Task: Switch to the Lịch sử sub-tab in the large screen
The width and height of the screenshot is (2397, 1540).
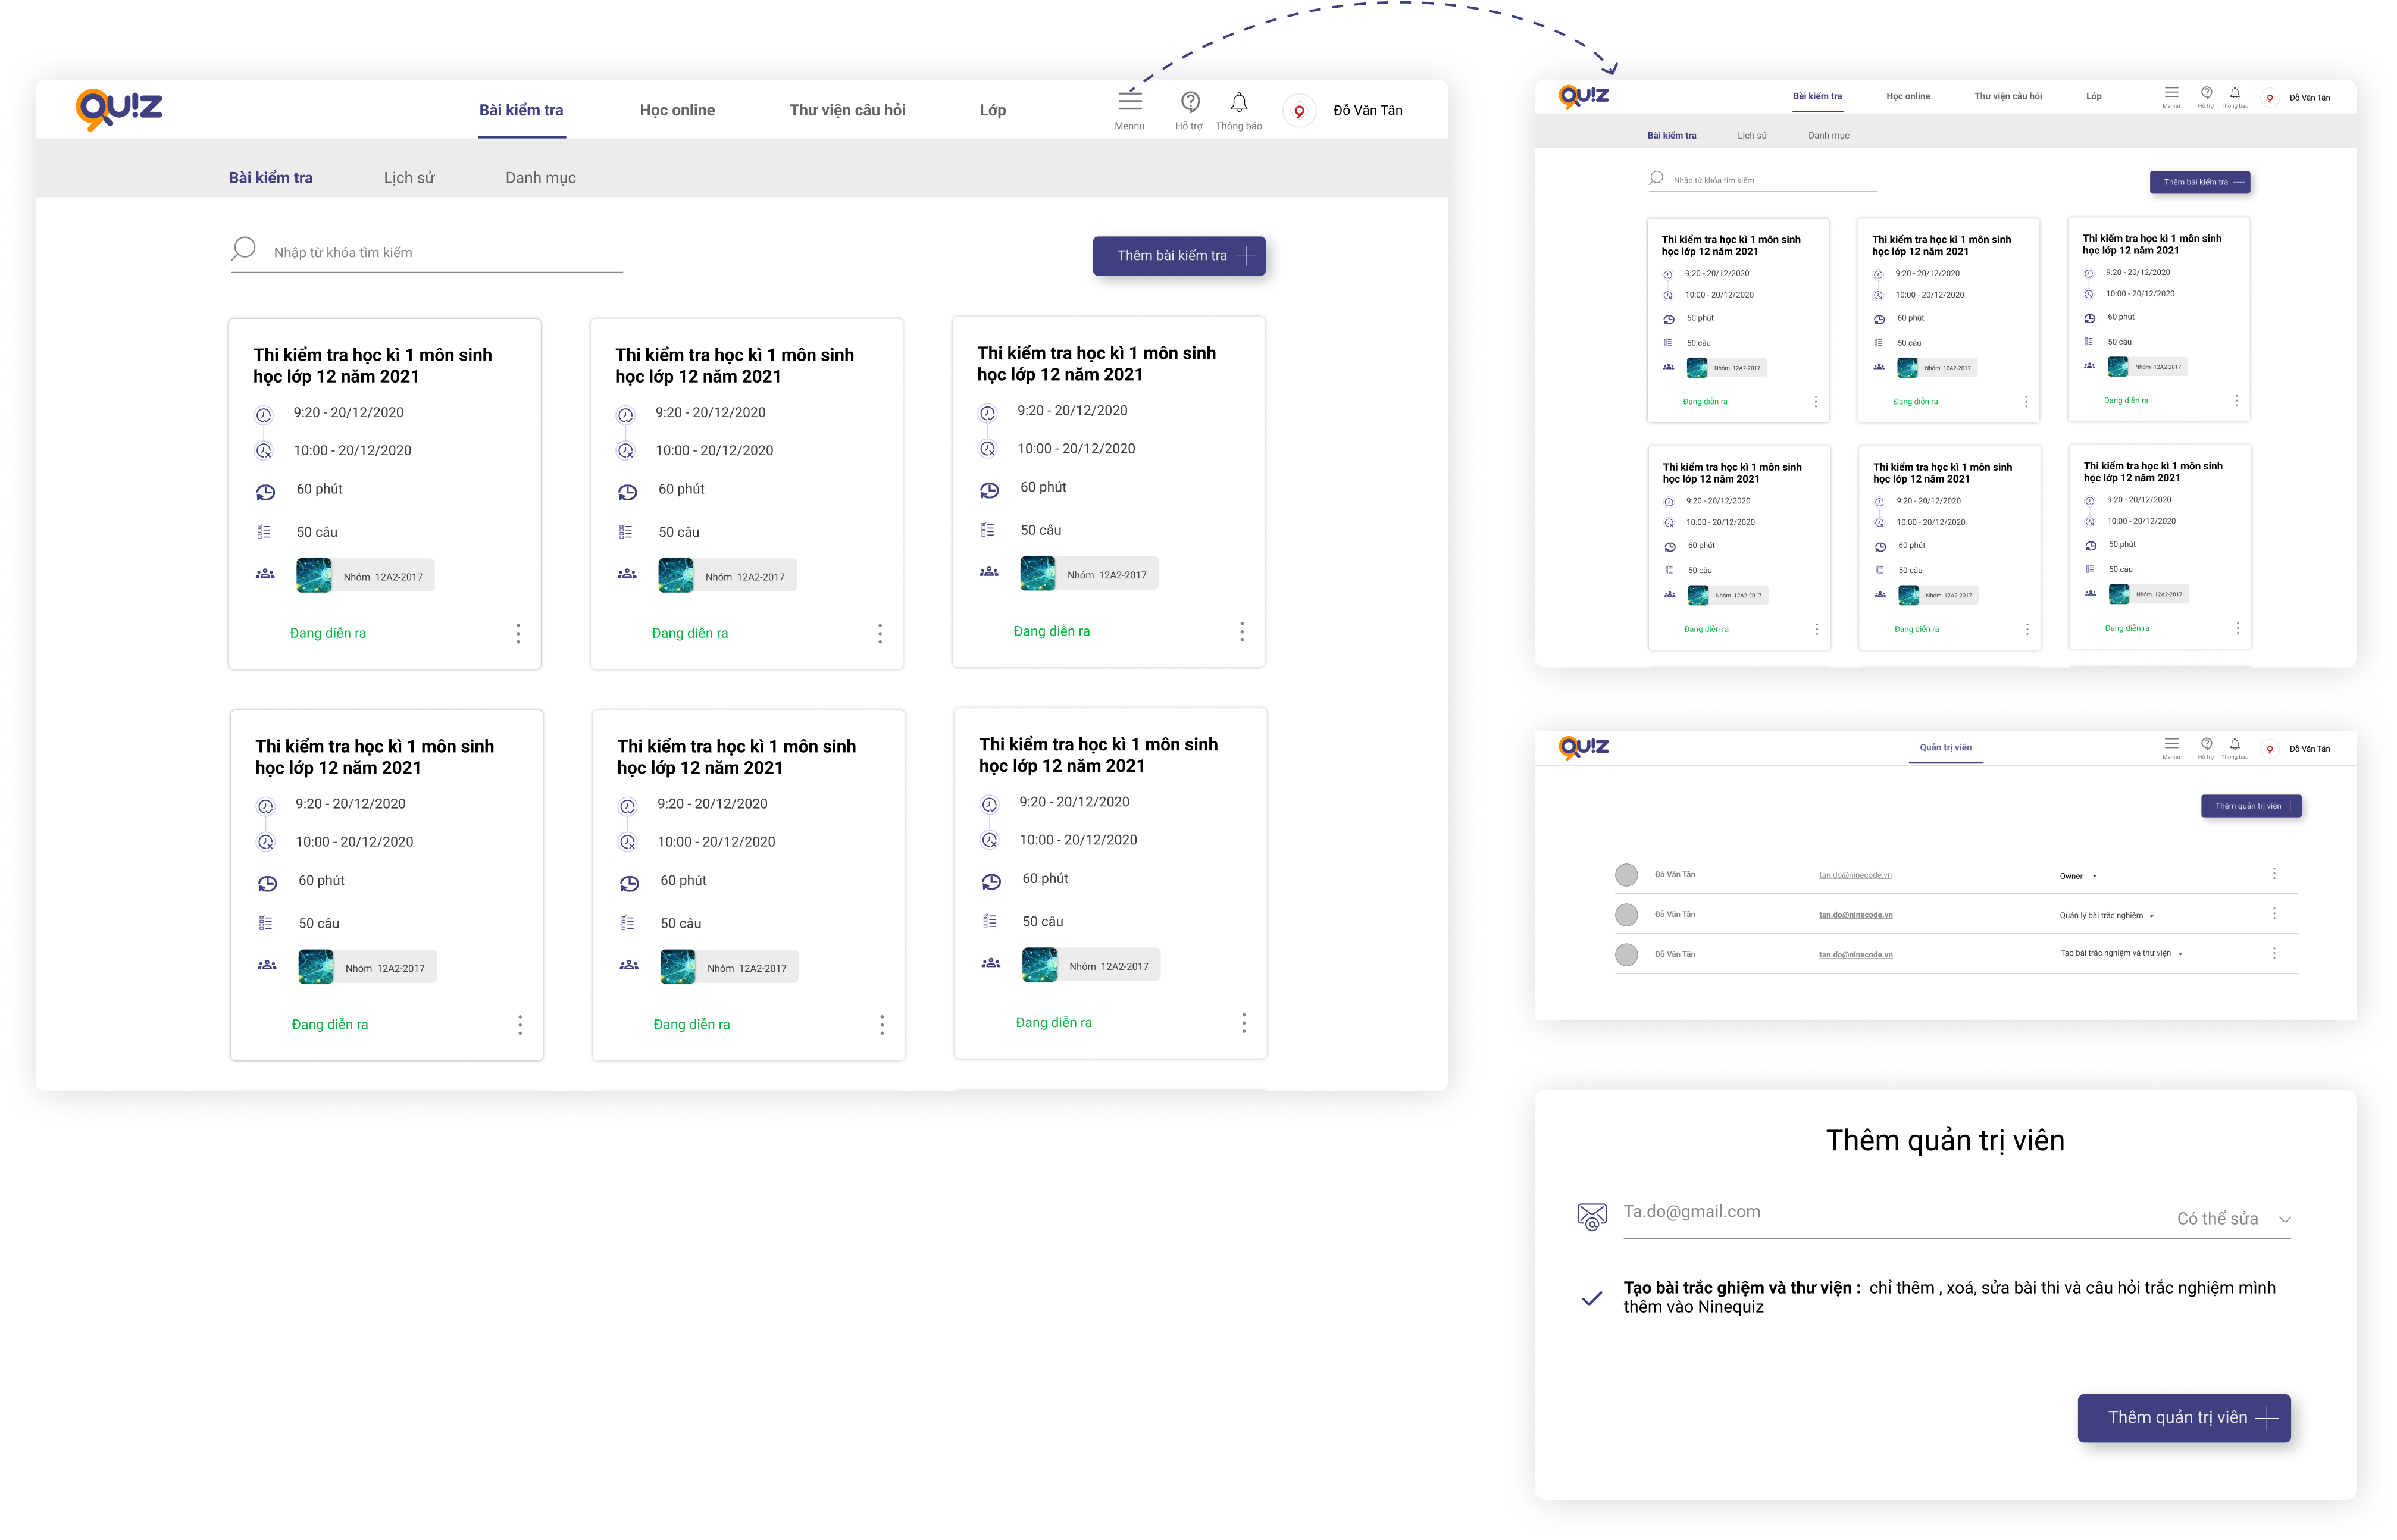Action: tap(409, 178)
